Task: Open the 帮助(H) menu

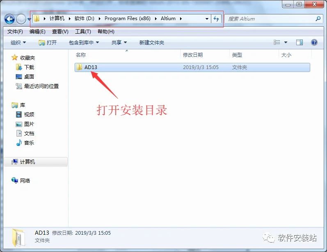Action: tap(106, 32)
